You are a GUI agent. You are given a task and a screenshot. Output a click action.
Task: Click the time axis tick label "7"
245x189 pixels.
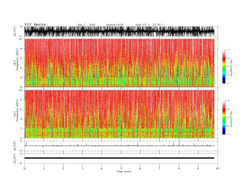(x=160, y=168)
